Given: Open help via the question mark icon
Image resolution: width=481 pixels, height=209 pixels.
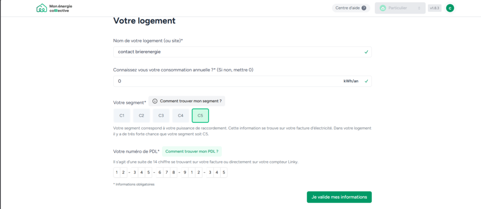Looking at the screenshot, I should [x=364, y=8].
